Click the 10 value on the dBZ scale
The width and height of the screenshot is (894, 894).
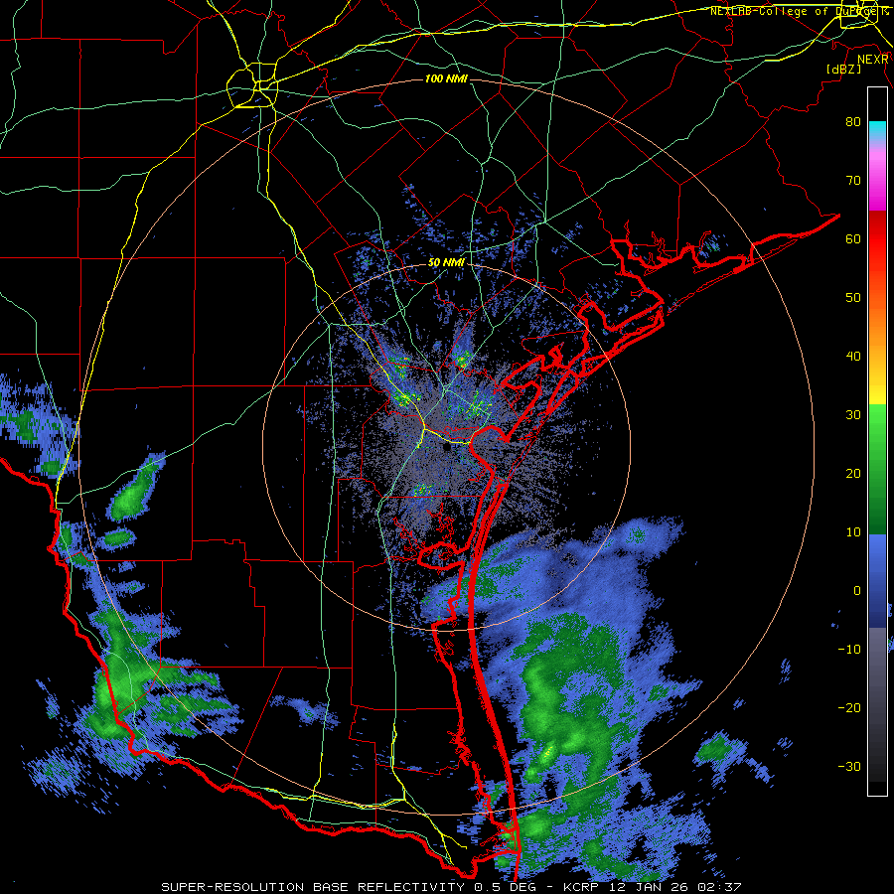(x=853, y=532)
